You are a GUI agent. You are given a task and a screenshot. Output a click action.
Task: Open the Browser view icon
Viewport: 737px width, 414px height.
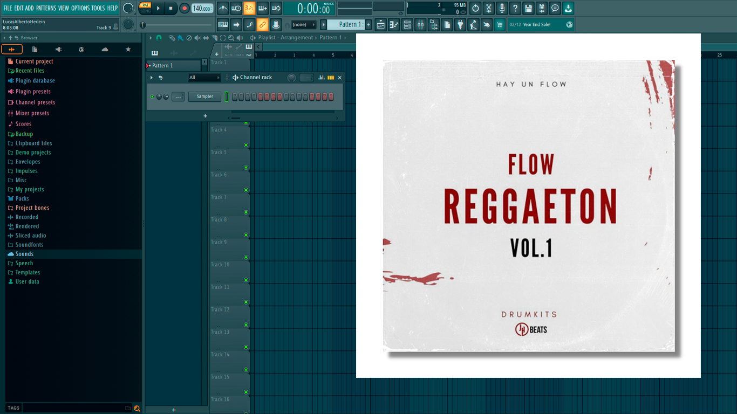(x=434, y=24)
